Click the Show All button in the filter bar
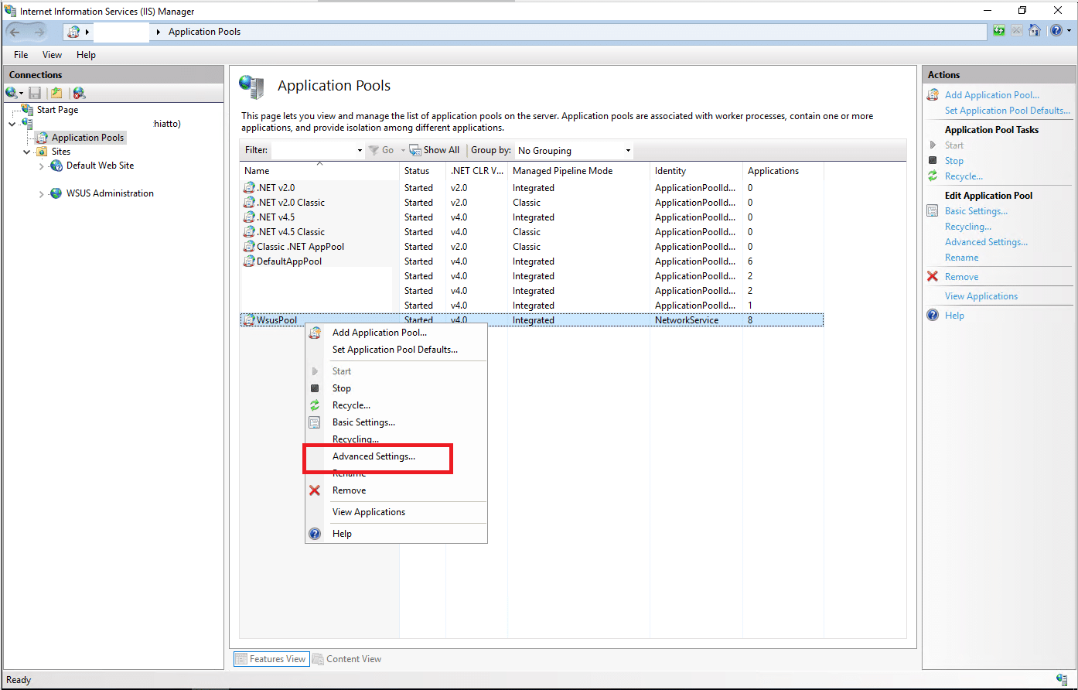The height and width of the screenshot is (690, 1078). coord(435,150)
